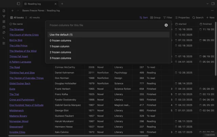
Task: Open the daily note calendar icon
Action: coord(4,27)
